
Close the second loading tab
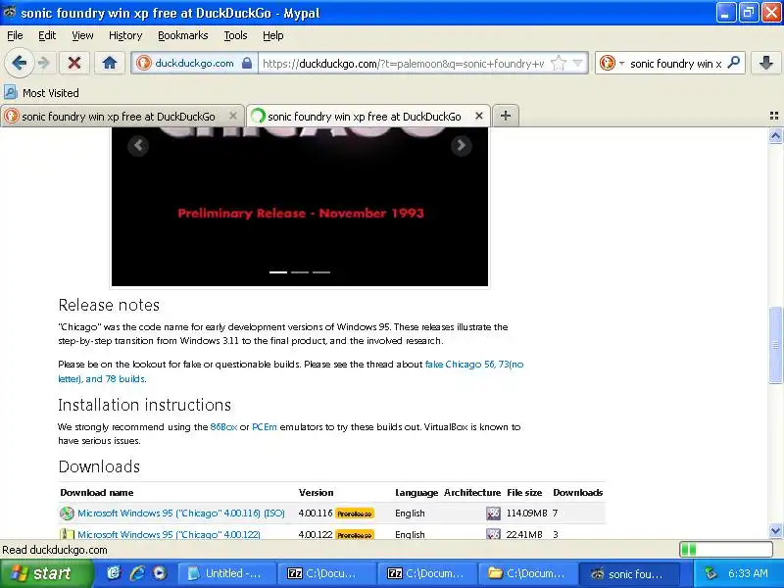tap(479, 116)
